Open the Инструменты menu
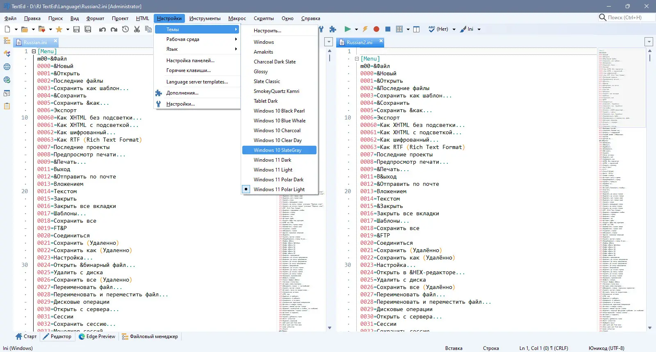Image resolution: width=656 pixels, height=352 pixels. (205, 18)
